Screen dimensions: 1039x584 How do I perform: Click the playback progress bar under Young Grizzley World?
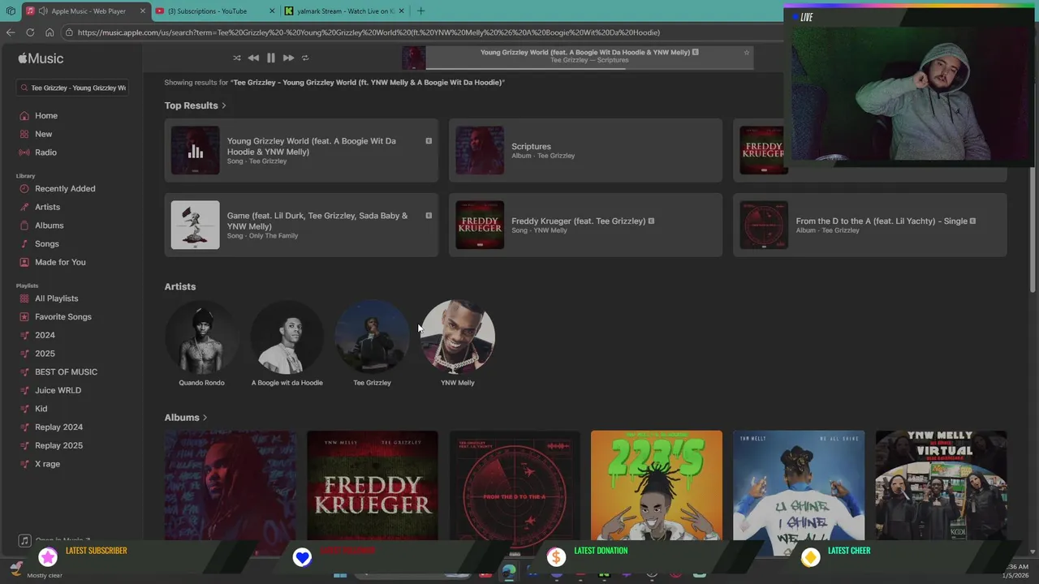pos(589,68)
